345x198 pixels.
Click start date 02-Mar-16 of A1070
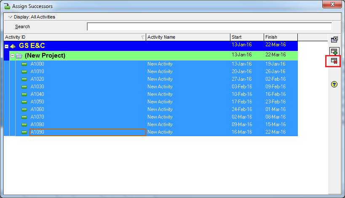pos(242,117)
